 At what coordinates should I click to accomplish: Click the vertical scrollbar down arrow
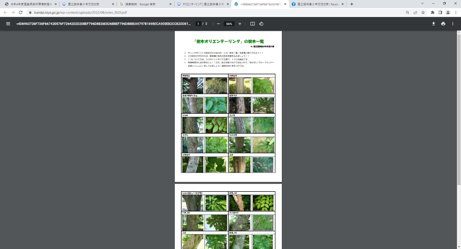[458, 247]
